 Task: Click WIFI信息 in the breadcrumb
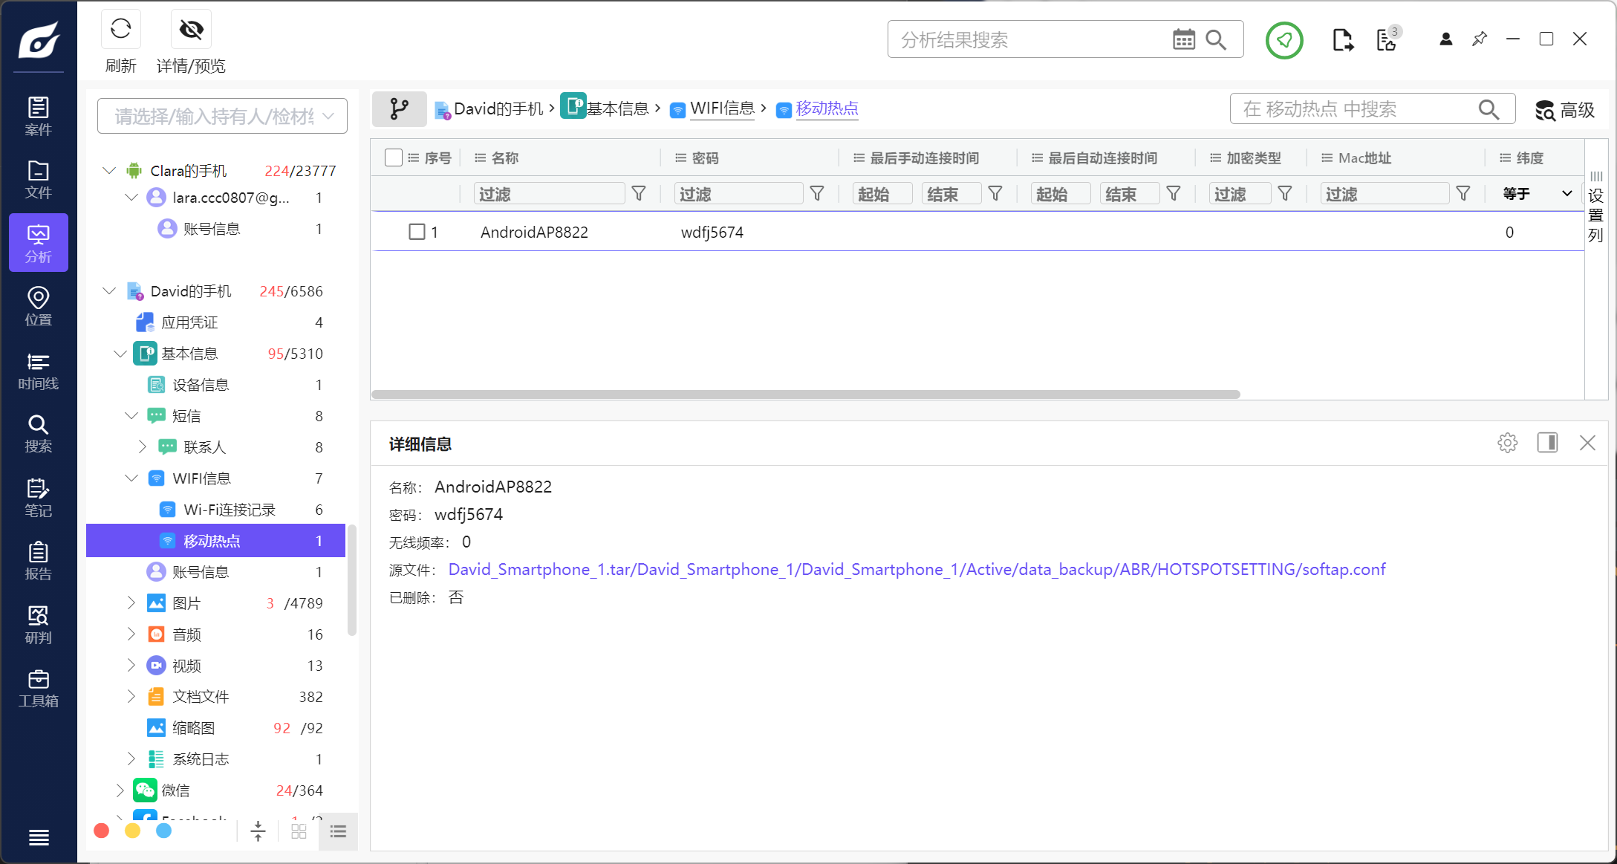click(x=722, y=108)
